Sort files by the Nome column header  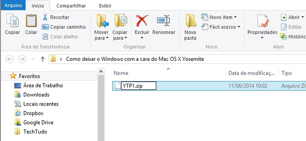(x=121, y=73)
